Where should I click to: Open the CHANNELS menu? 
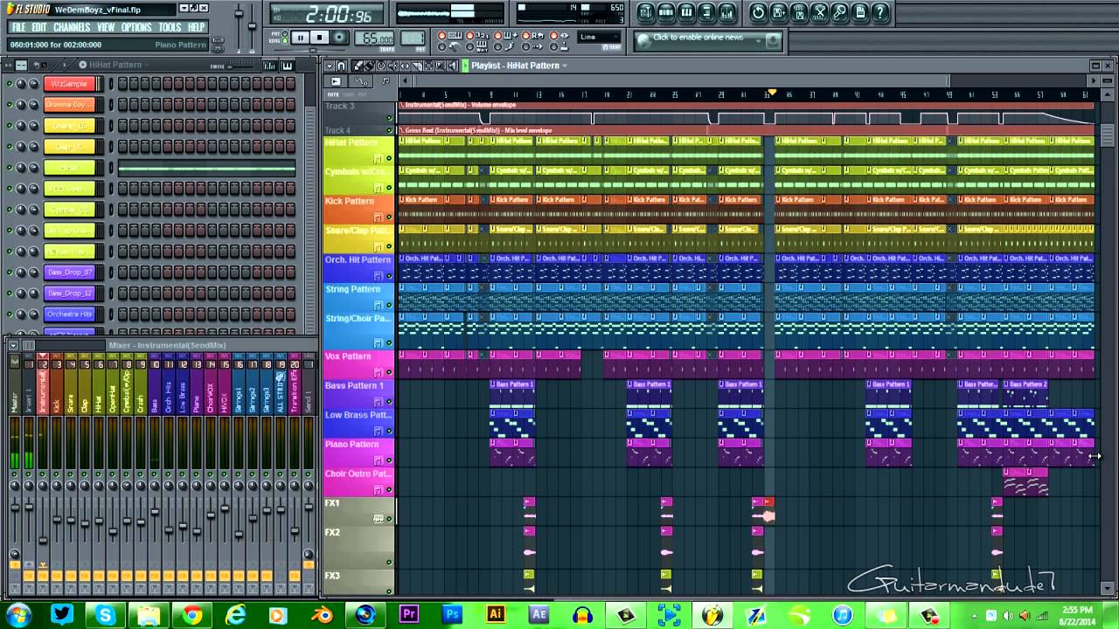click(x=72, y=27)
